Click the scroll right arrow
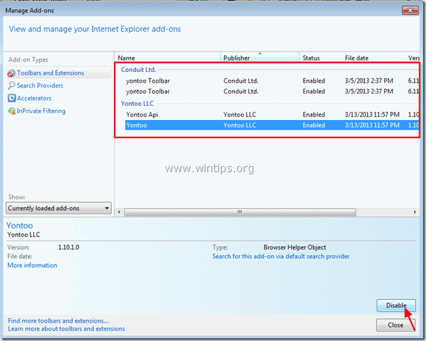The image size is (426, 341). point(415,212)
